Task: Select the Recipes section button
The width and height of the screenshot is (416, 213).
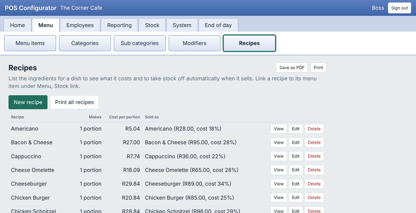Action: point(249,43)
